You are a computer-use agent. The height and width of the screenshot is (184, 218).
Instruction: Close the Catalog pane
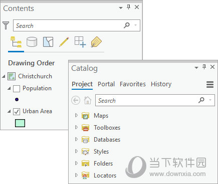pyautogui.click(x=212, y=67)
